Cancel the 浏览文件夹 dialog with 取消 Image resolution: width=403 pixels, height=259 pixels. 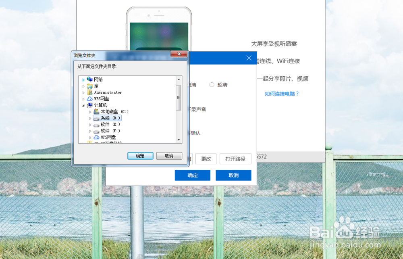[x=169, y=156]
